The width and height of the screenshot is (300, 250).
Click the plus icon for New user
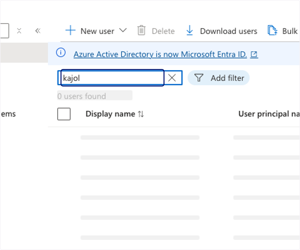click(x=70, y=31)
